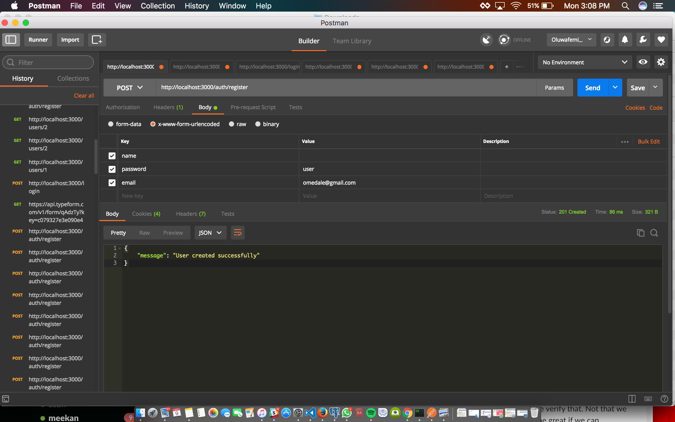Open the Pre-request Script tab
675x422 pixels.
pos(253,107)
